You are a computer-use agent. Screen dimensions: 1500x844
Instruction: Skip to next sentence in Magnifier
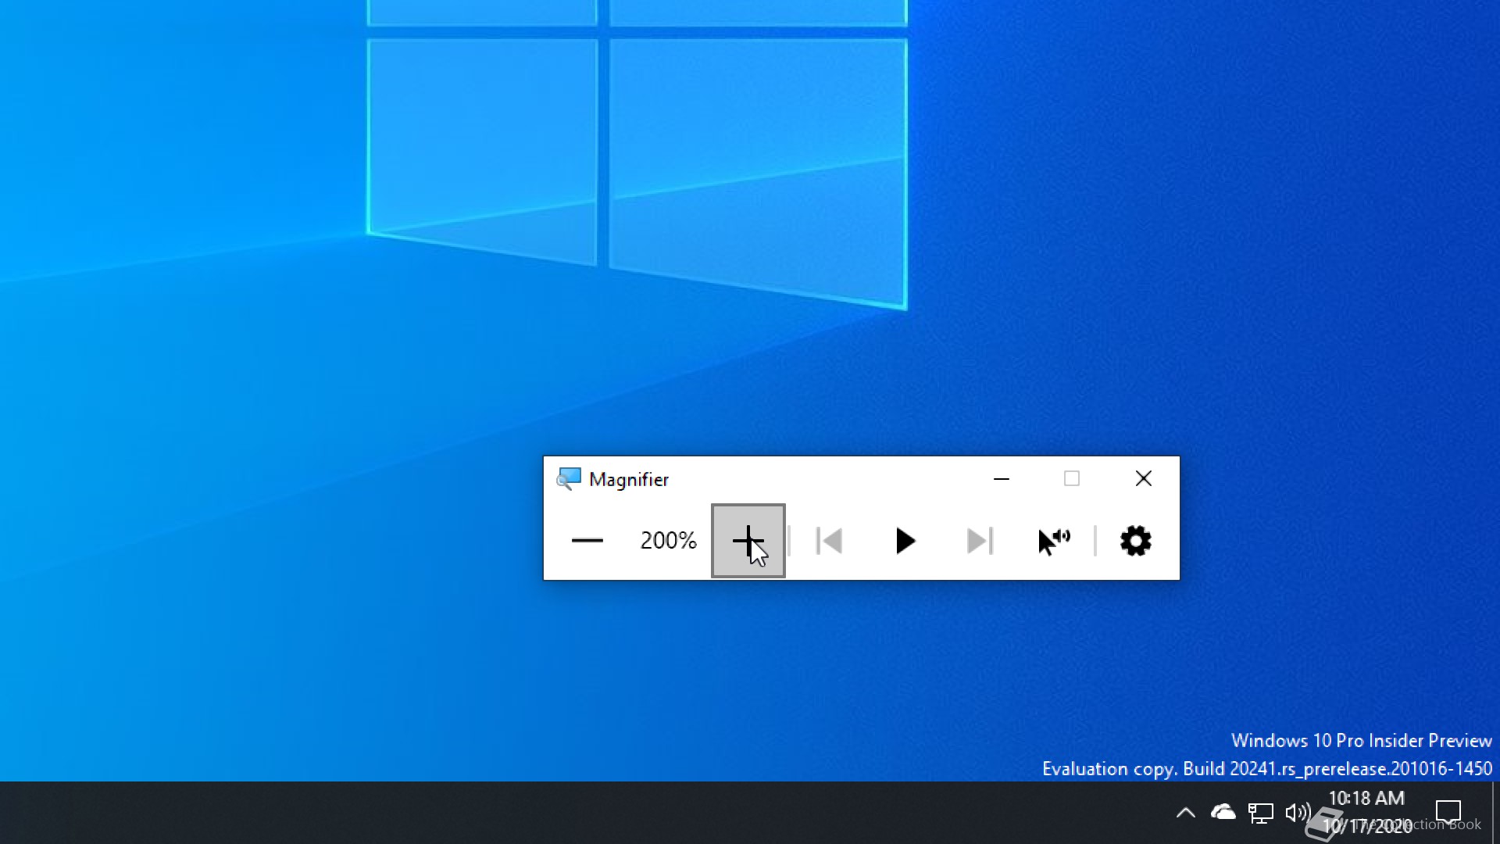pos(980,541)
